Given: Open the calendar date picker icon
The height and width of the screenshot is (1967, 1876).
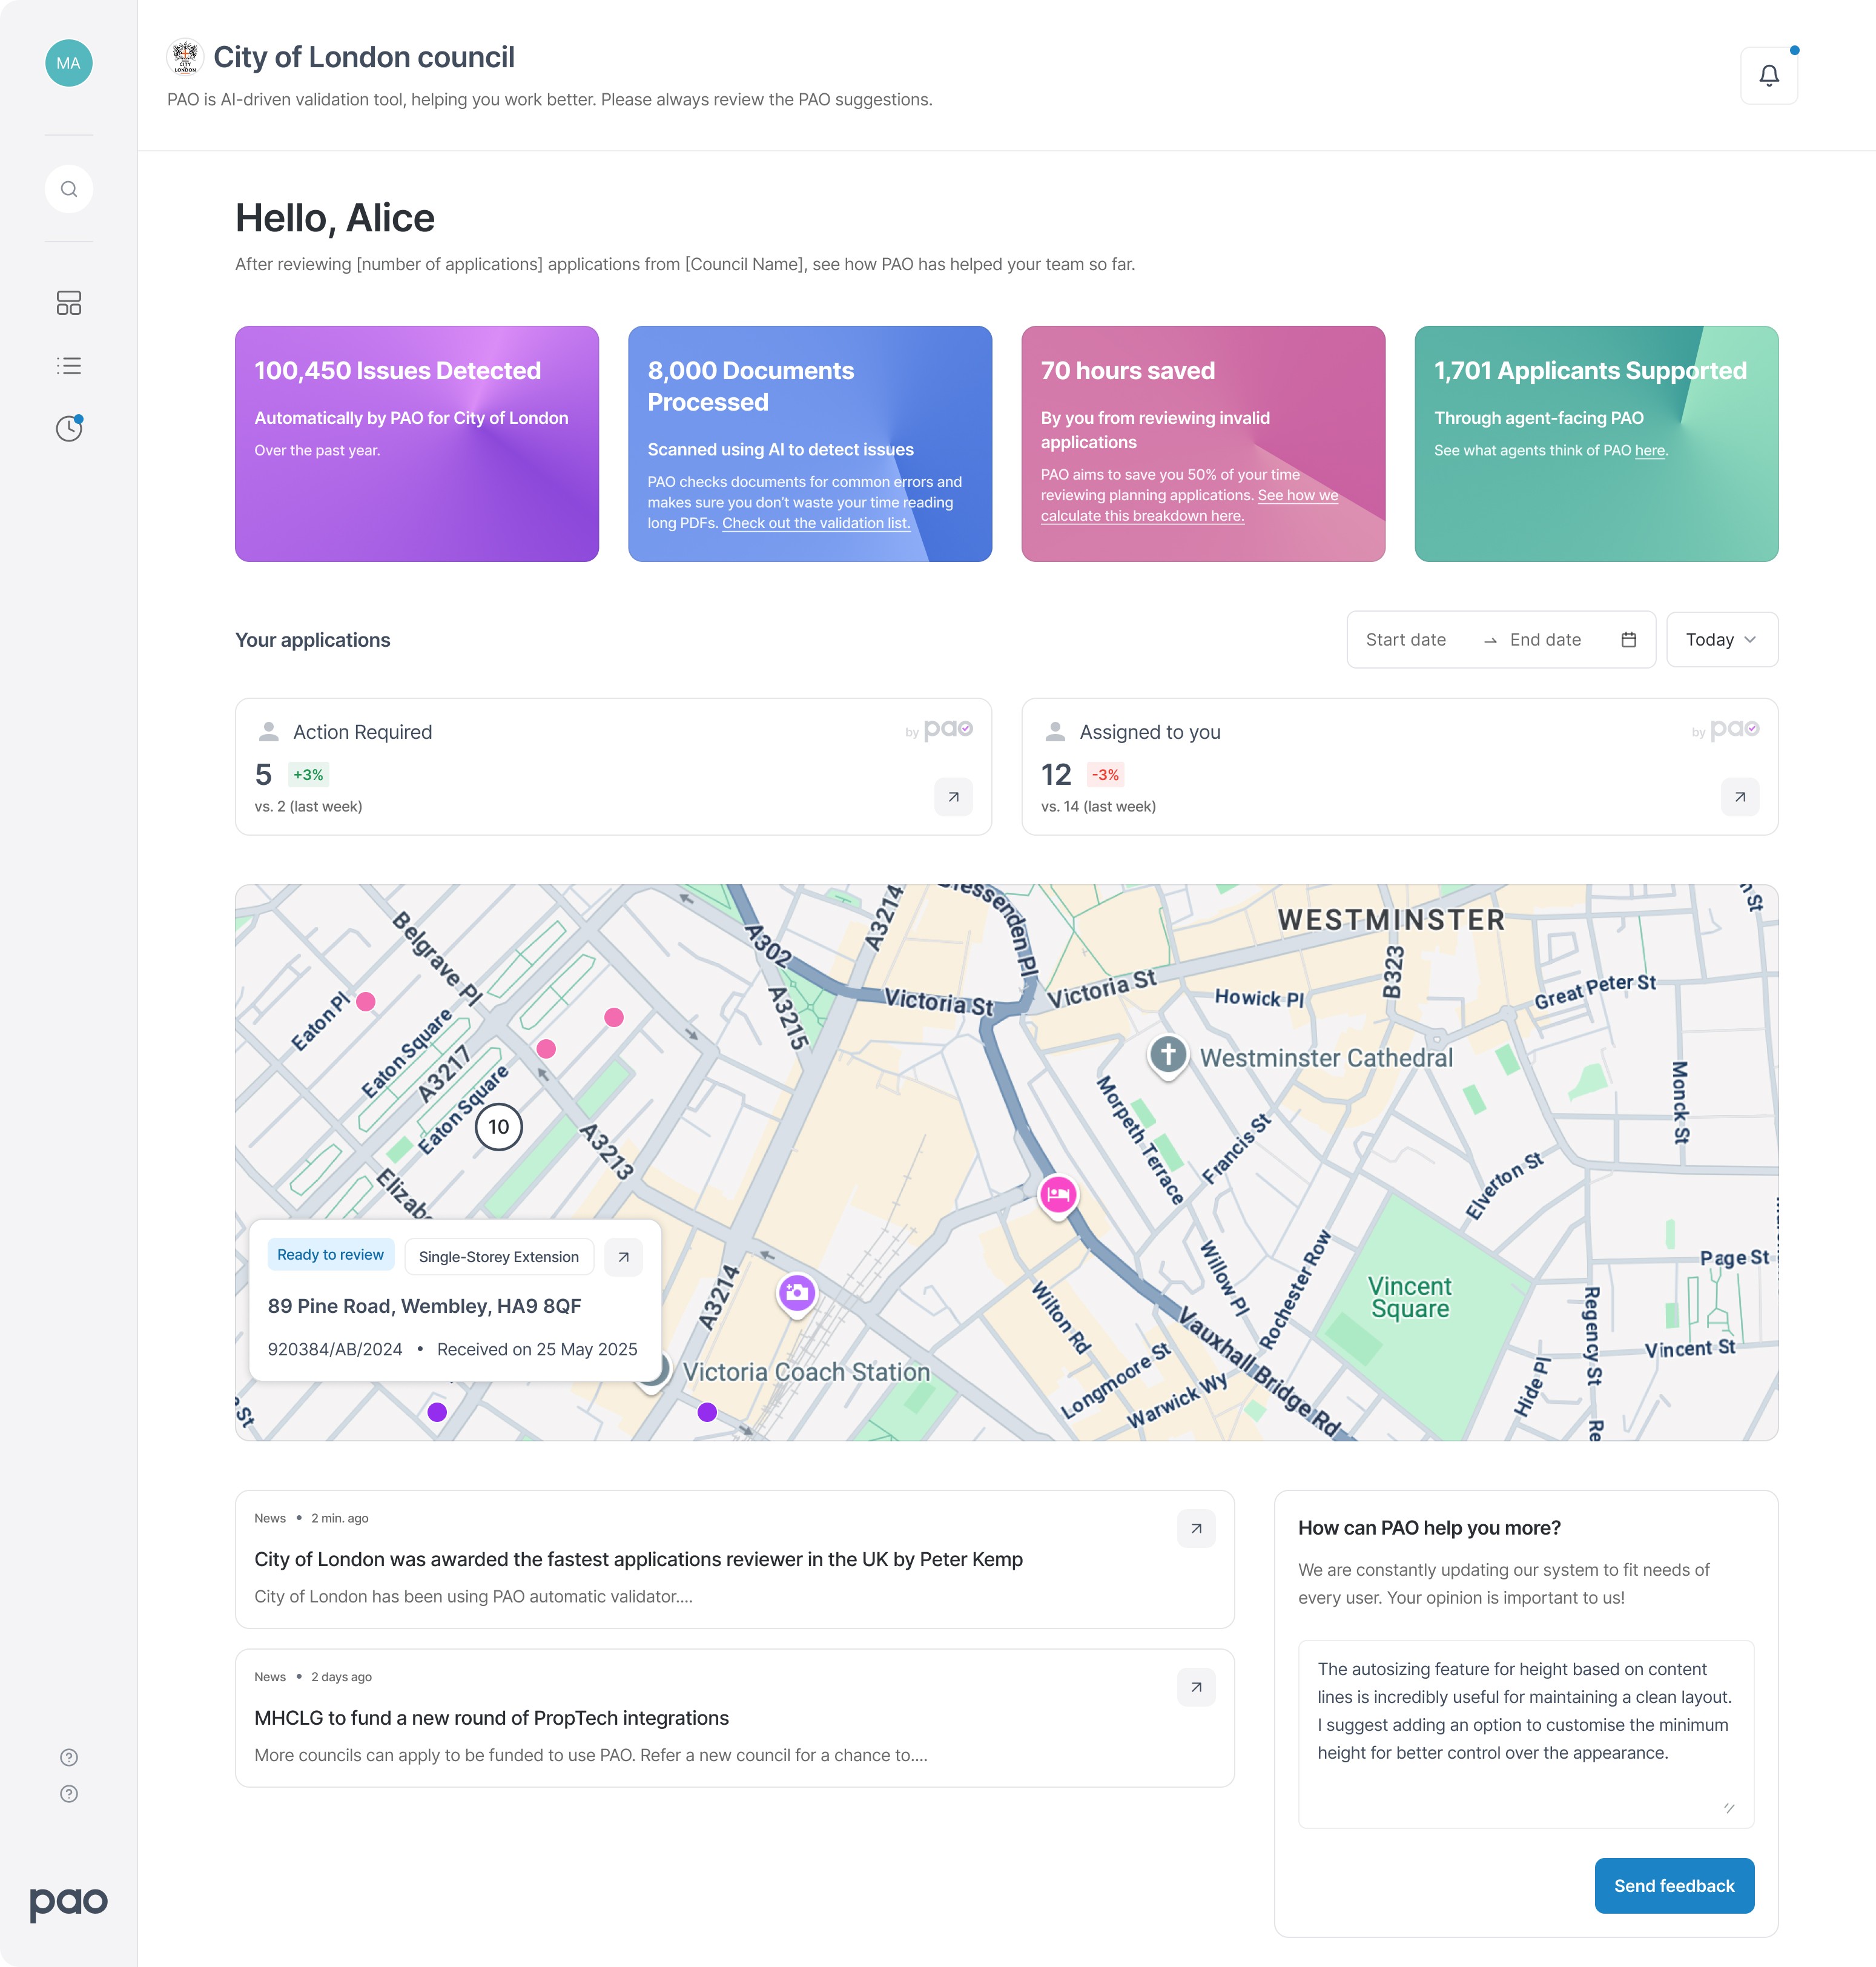Looking at the screenshot, I should click(x=1628, y=640).
